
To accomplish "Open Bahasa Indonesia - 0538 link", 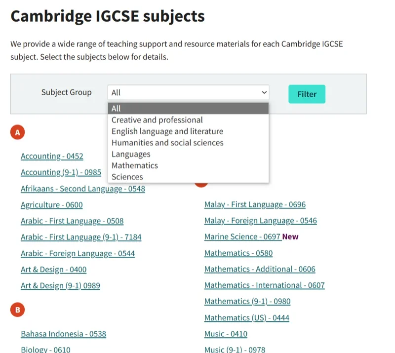I will pyautogui.click(x=64, y=334).
